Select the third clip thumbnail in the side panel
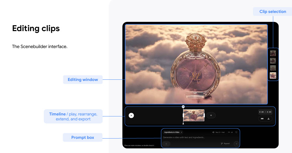The image size is (292, 153). point(273,68)
